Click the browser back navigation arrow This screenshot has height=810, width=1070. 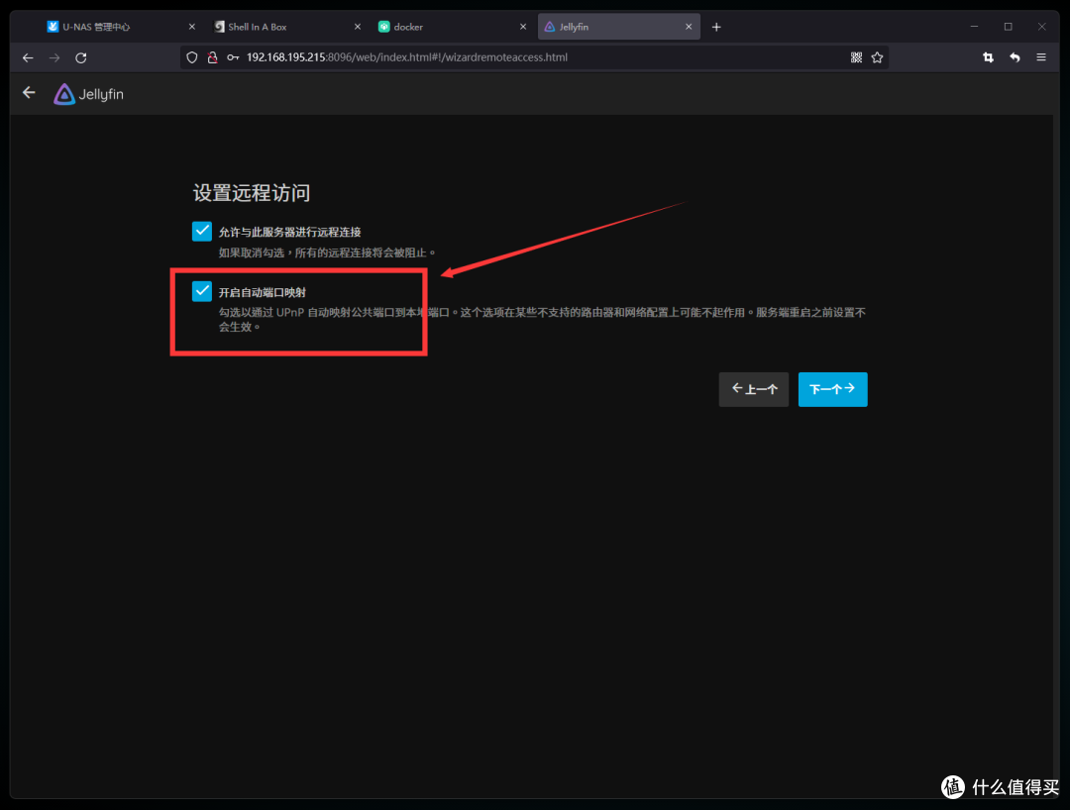(x=27, y=57)
